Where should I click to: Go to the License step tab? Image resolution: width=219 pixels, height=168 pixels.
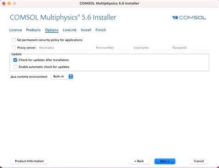point(16,30)
